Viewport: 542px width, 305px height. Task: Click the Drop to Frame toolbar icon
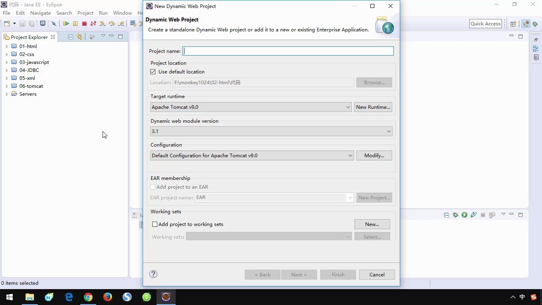tap(133, 24)
